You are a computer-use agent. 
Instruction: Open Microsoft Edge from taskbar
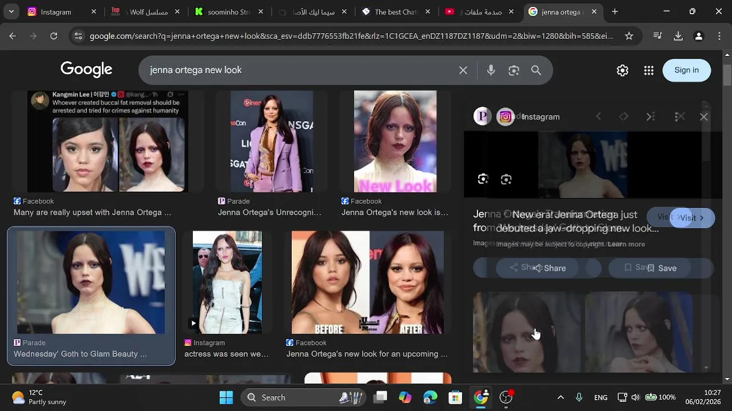431,397
